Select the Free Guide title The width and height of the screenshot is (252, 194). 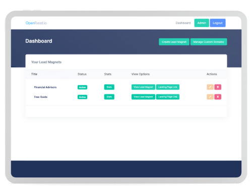[41, 97]
